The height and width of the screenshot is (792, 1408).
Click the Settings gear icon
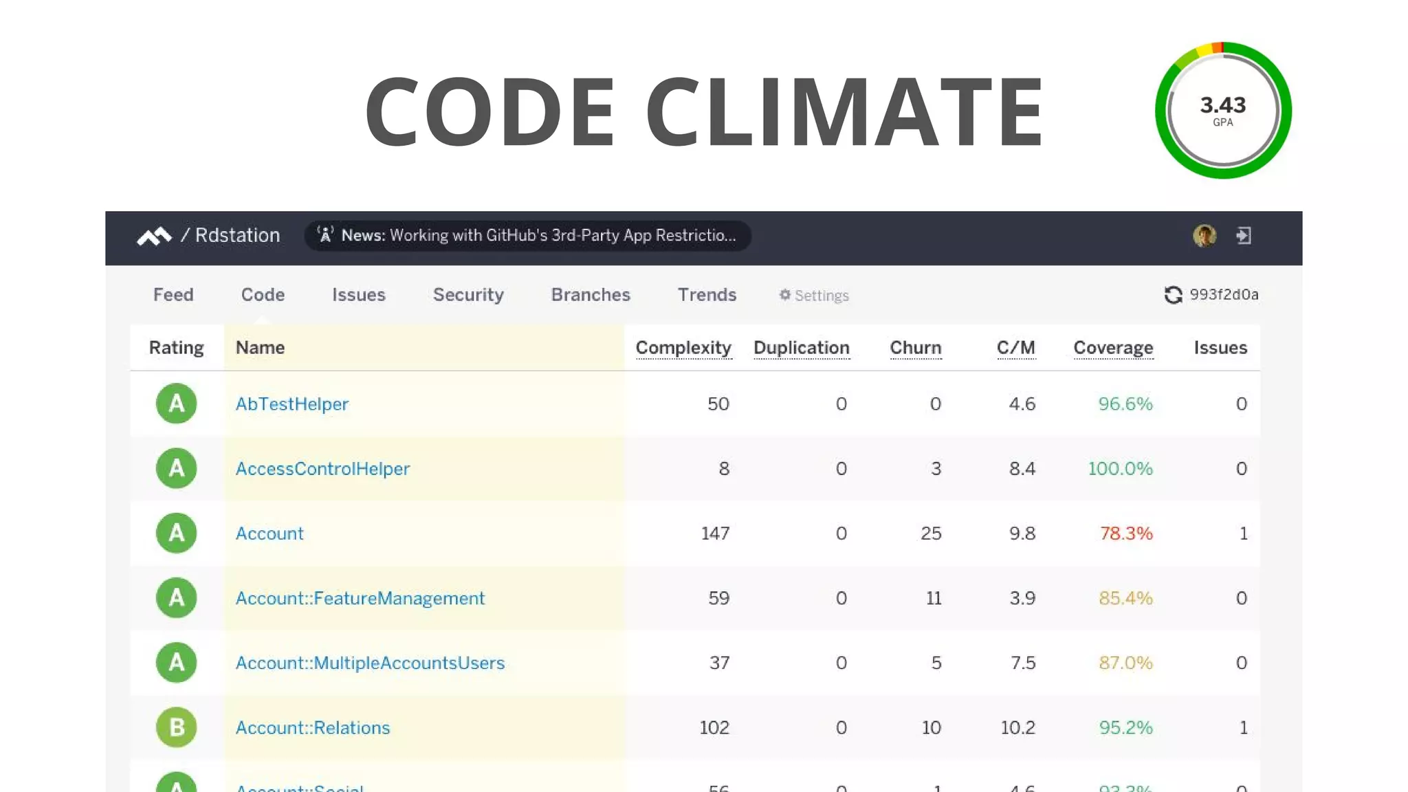784,295
